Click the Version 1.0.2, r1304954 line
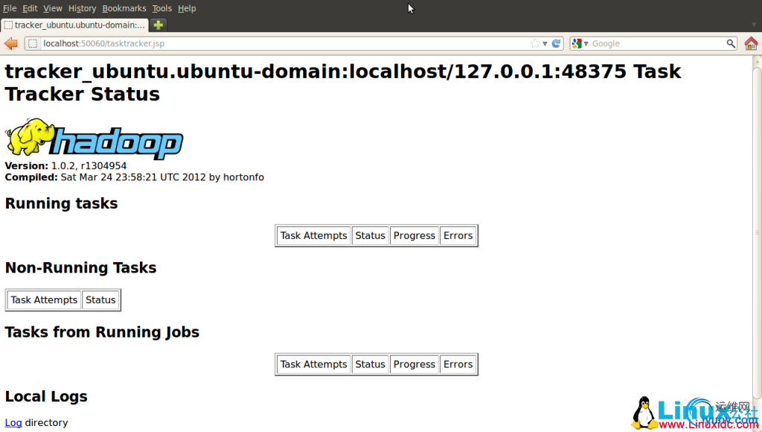This screenshot has width=762, height=432. pyautogui.click(x=65, y=166)
